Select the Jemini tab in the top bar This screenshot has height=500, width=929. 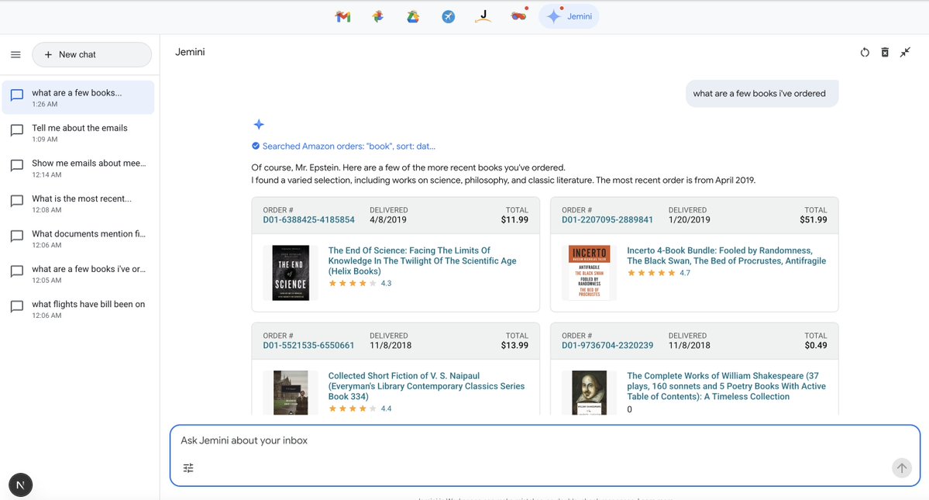click(569, 16)
